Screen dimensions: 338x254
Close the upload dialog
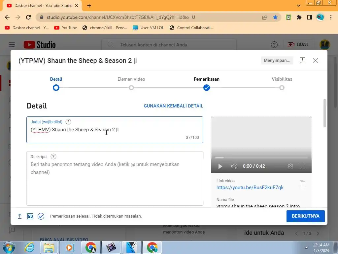click(x=315, y=61)
